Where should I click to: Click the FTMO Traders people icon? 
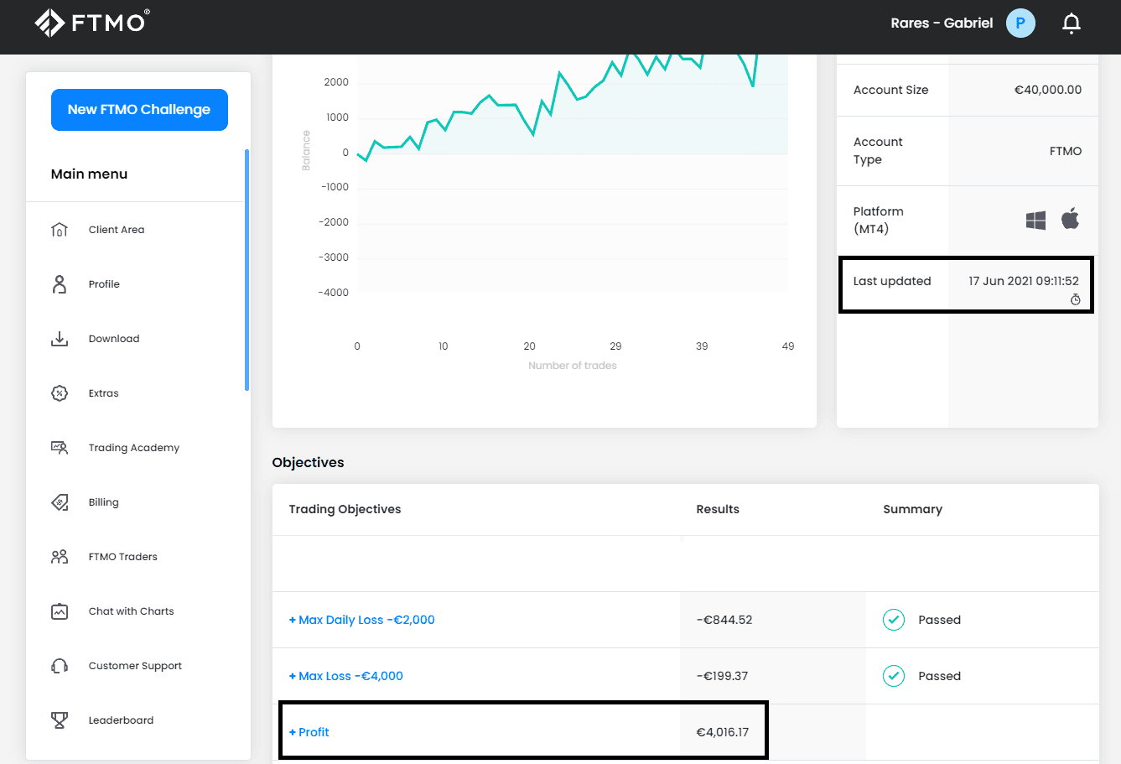click(x=60, y=557)
